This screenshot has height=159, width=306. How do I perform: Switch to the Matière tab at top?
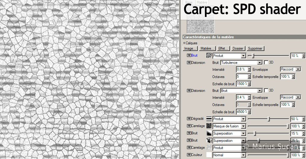coord(202,2)
